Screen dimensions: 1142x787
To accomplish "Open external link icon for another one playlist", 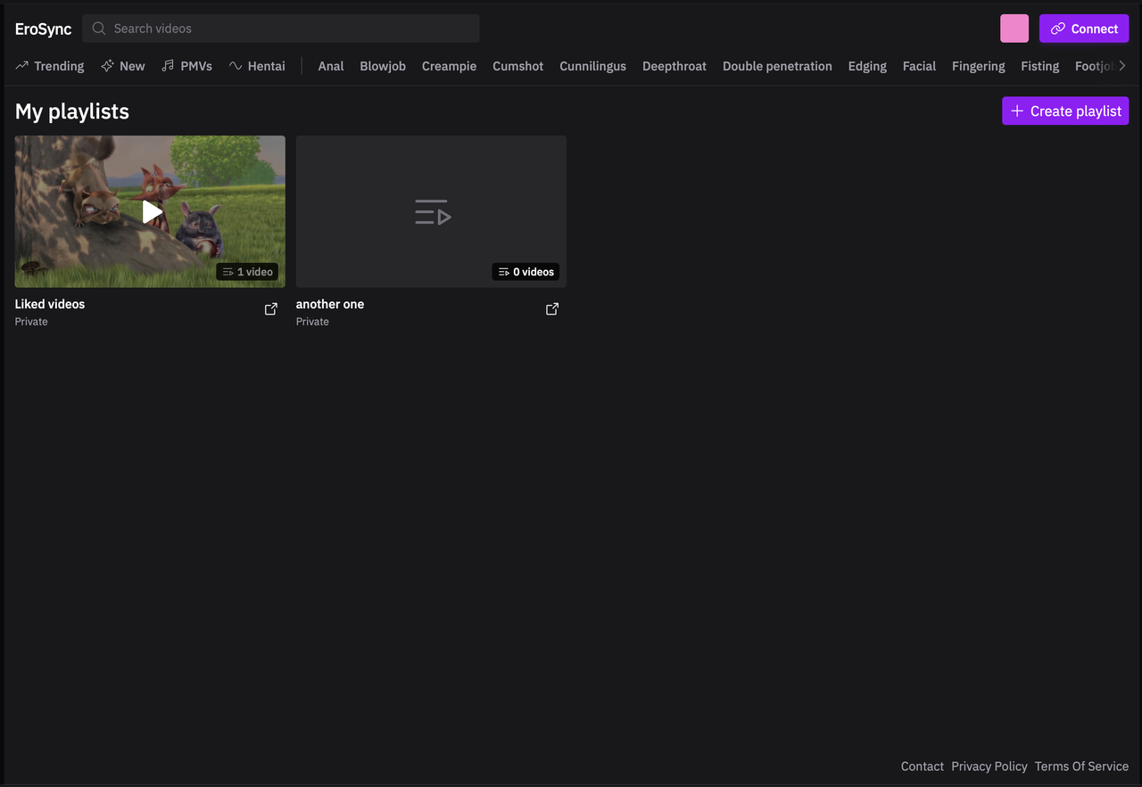I will pos(552,309).
